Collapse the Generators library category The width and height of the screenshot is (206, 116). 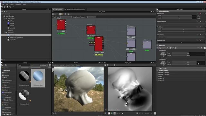2,70
